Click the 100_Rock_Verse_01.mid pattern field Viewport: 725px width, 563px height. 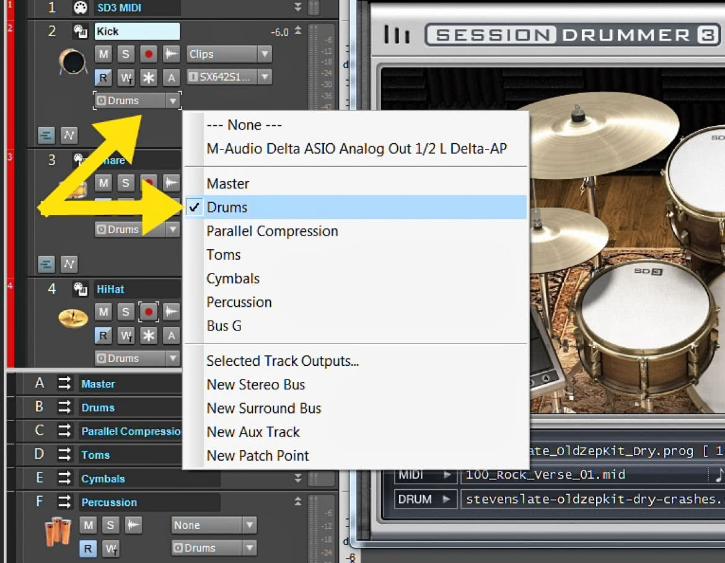pos(584,474)
